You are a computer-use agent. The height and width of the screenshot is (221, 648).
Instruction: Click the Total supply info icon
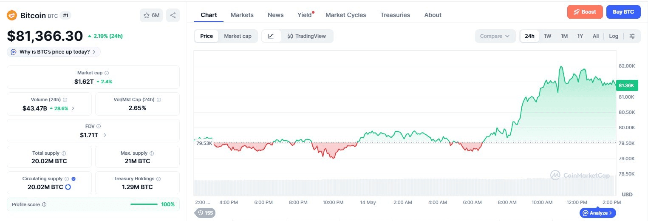(x=64, y=153)
